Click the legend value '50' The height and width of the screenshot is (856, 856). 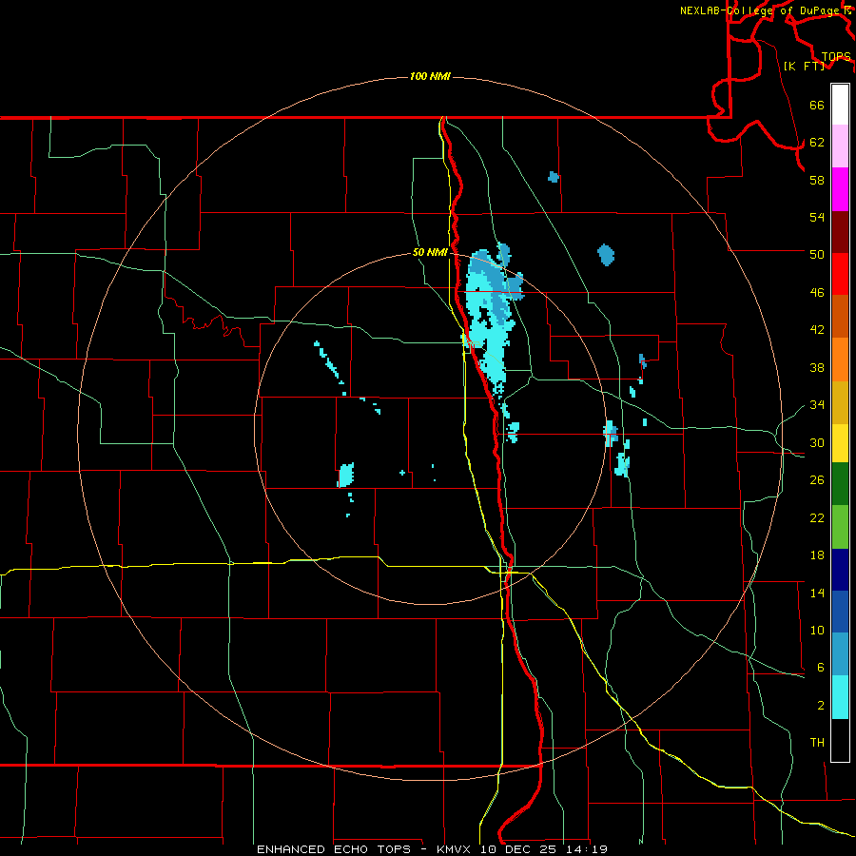click(x=817, y=254)
